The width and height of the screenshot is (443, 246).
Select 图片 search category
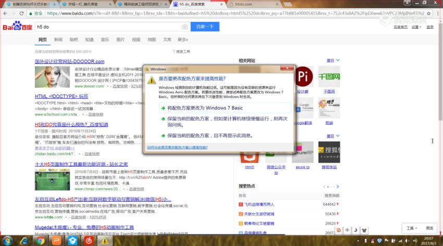point(120,40)
